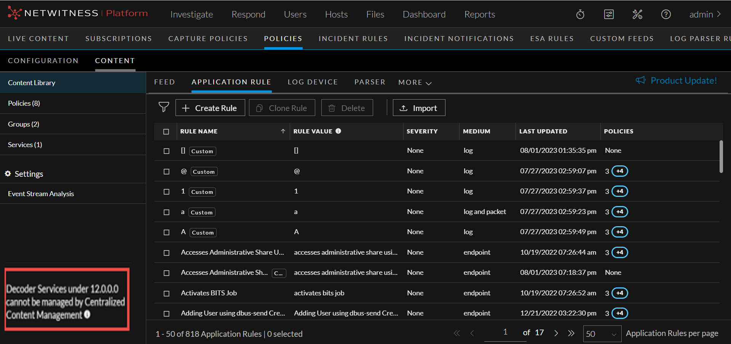Open the stopwatch jobs icon
Viewport: 731px width, 344px height.
point(580,14)
